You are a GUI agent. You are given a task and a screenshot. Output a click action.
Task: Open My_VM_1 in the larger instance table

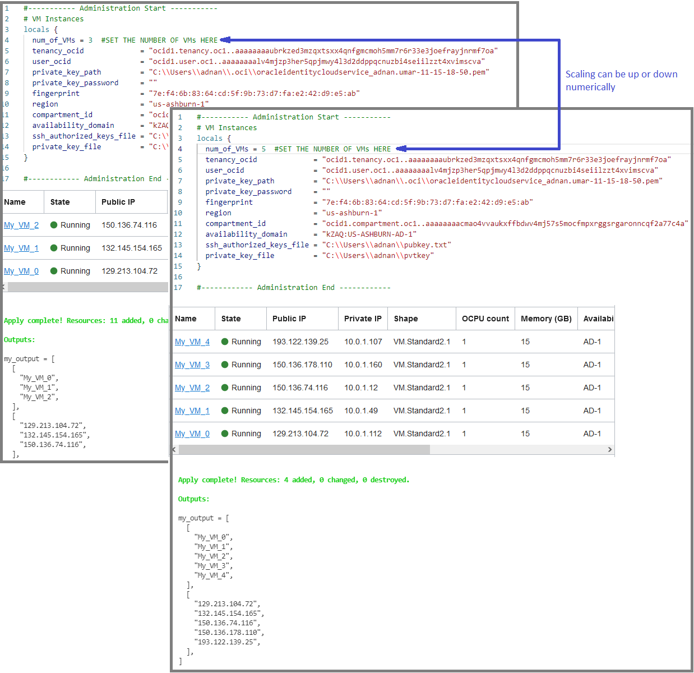click(192, 411)
